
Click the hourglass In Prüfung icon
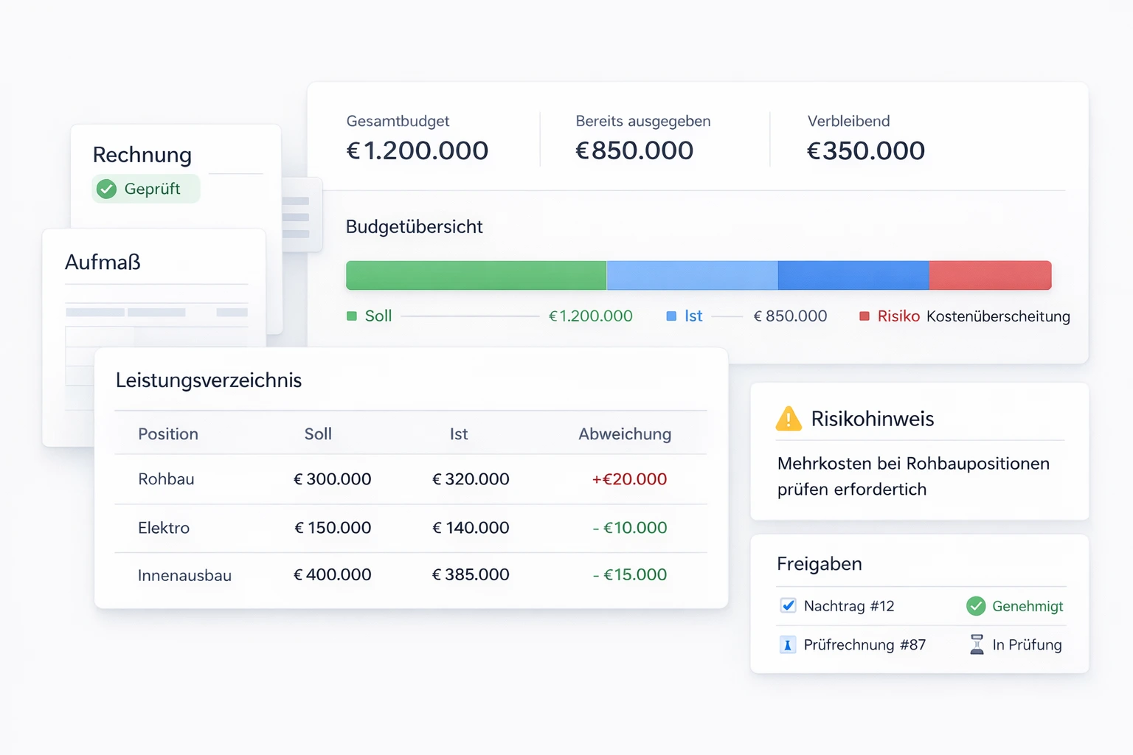[x=977, y=644]
